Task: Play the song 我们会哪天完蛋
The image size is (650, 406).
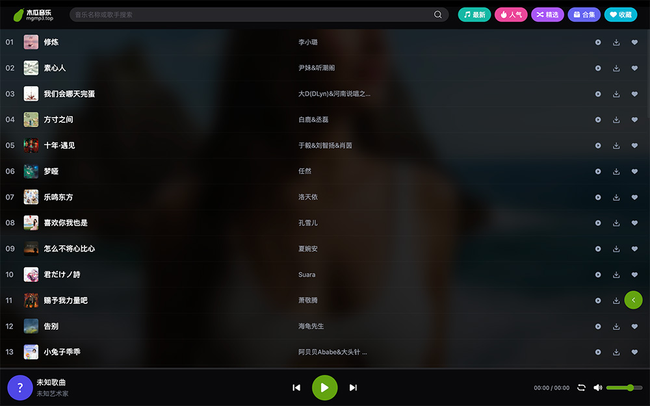Action: pyautogui.click(x=598, y=94)
